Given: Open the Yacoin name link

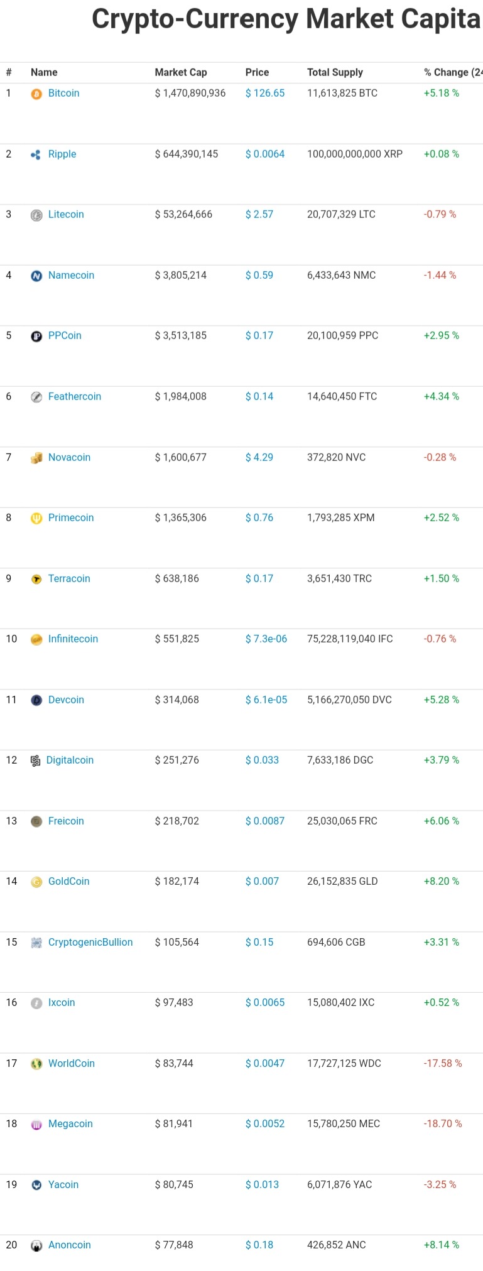Looking at the screenshot, I should coord(63,1184).
